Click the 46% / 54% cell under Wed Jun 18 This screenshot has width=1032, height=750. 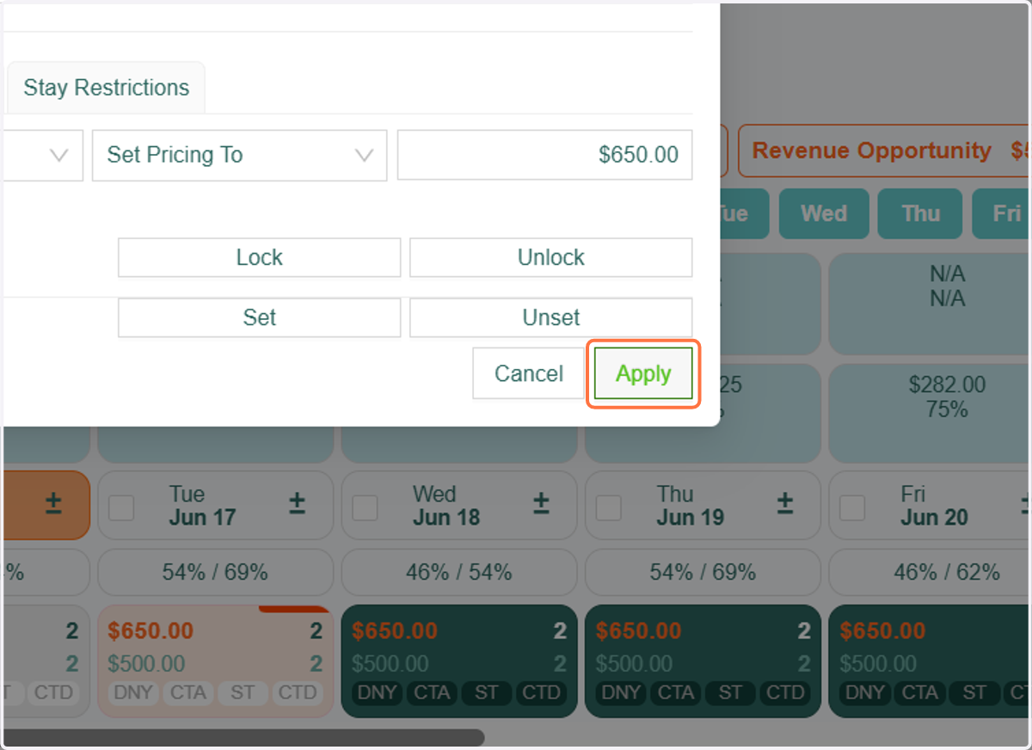click(459, 572)
